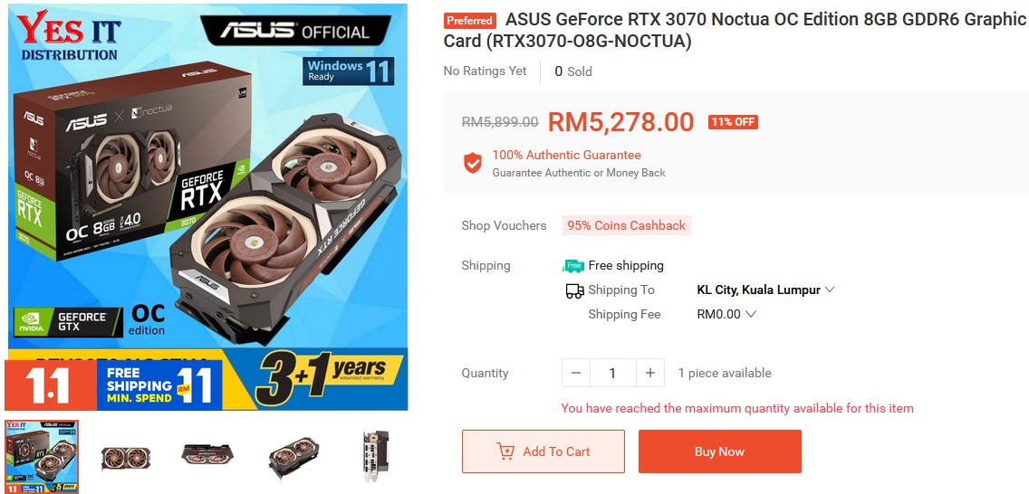Image resolution: width=1029 pixels, height=494 pixels.
Task: Select the third thumbnail showing card top
Action: (x=208, y=457)
